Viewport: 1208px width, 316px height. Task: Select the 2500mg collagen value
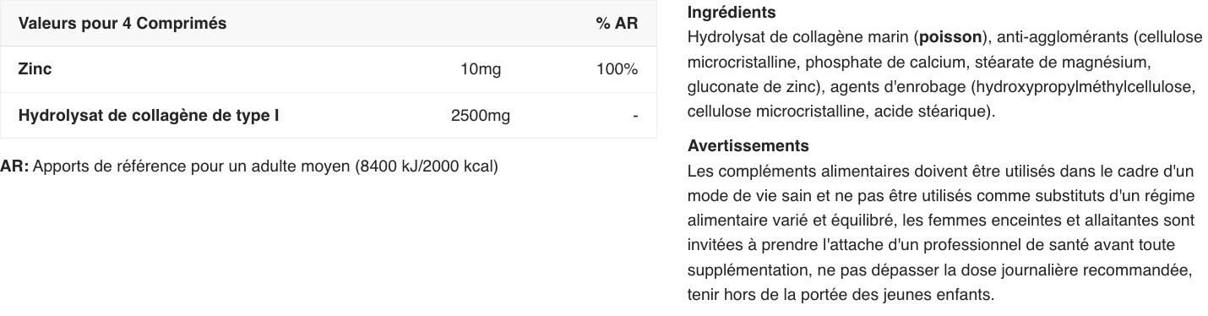[x=481, y=116]
